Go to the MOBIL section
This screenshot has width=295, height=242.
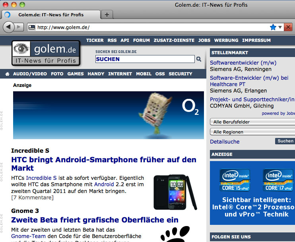point(144,74)
